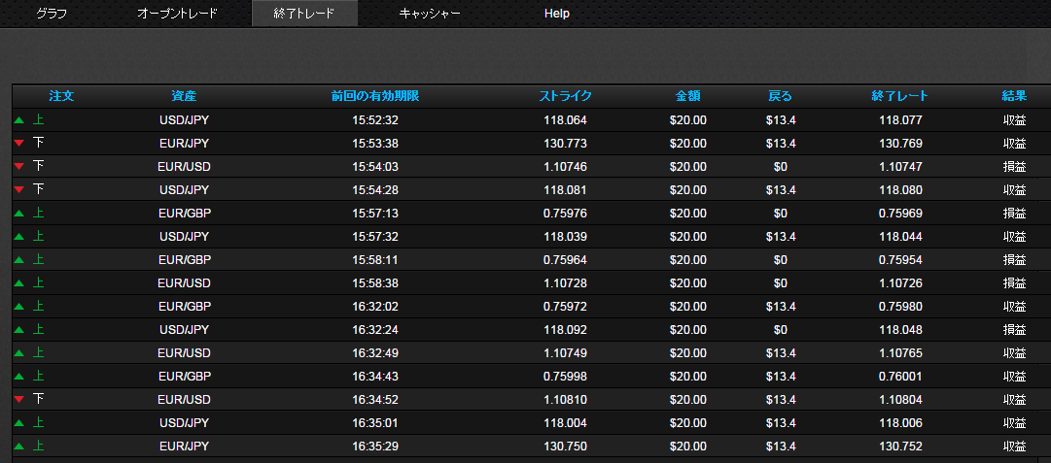Click strike value 118.092
1051x463 pixels.
pyautogui.click(x=566, y=330)
